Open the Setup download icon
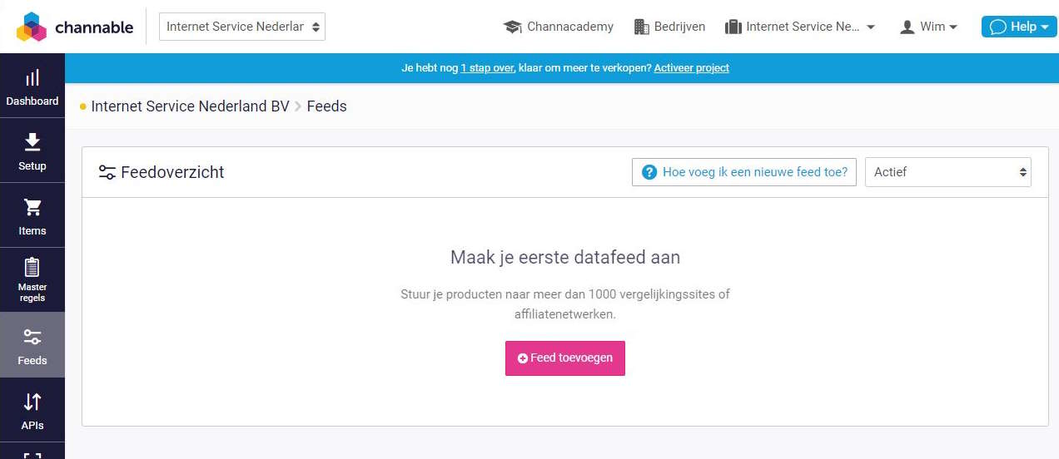 pyautogui.click(x=32, y=142)
